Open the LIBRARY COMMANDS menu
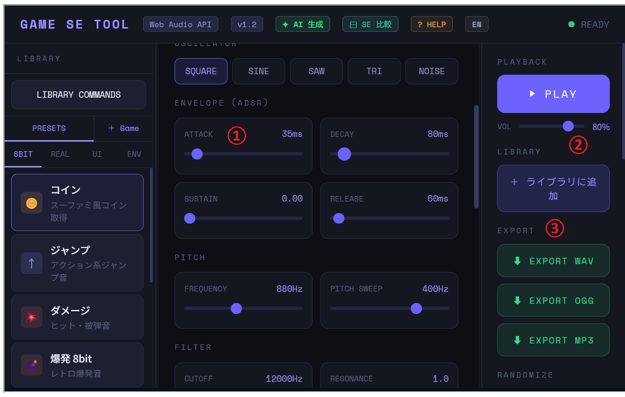Image resolution: width=625 pixels, height=397 pixels. [x=78, y=95]
